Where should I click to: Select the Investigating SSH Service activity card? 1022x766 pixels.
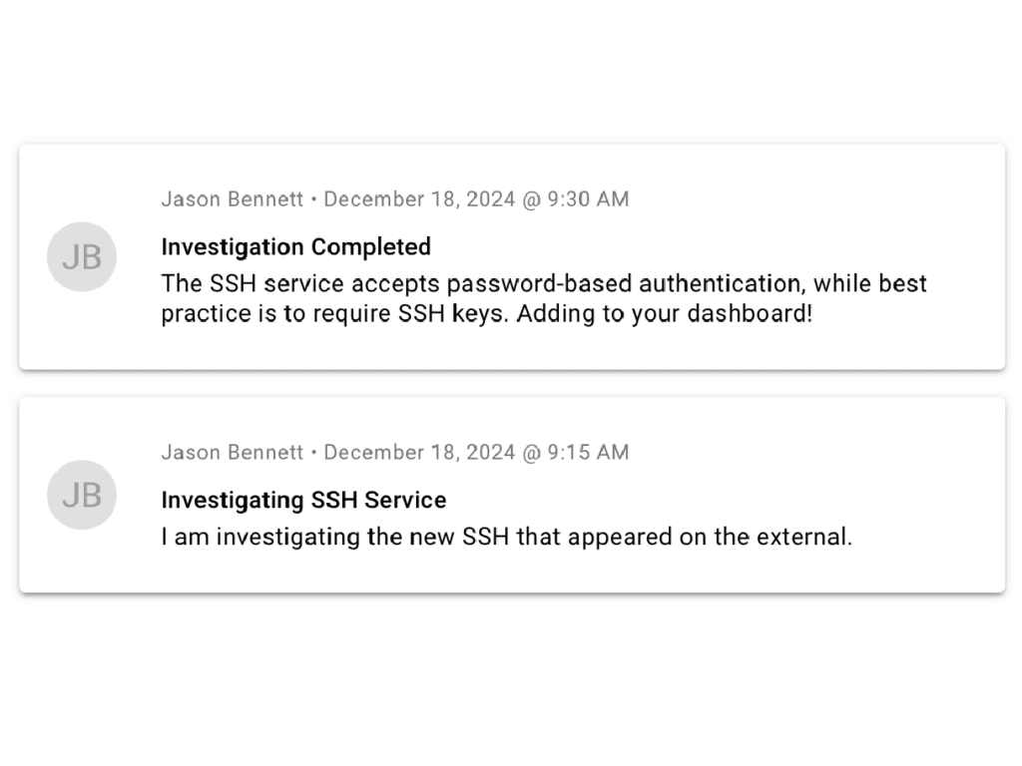[512, 495]
